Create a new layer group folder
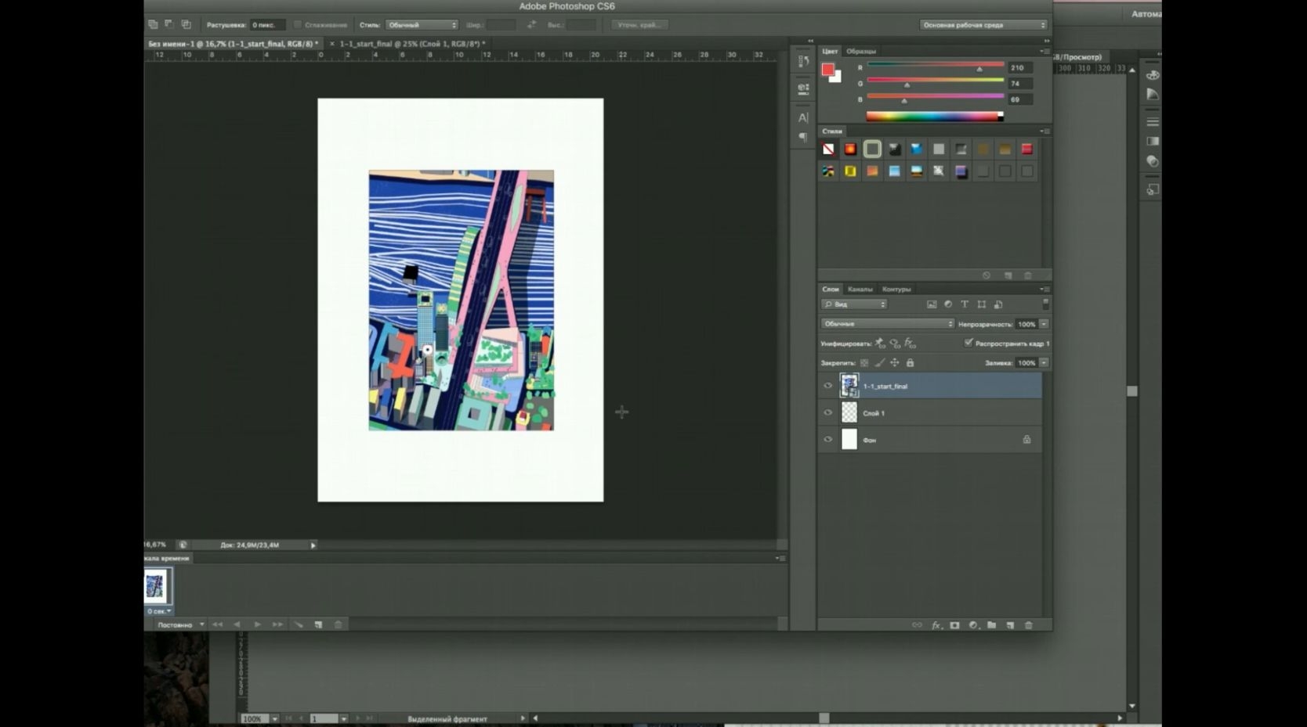The image size is (1307, 727). click(992, 625)
